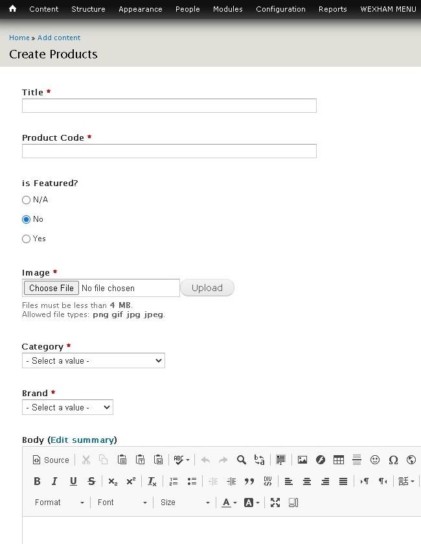Go to the Configuration admin menu
Screen dimensions: 421x544
tap(280, 9)
